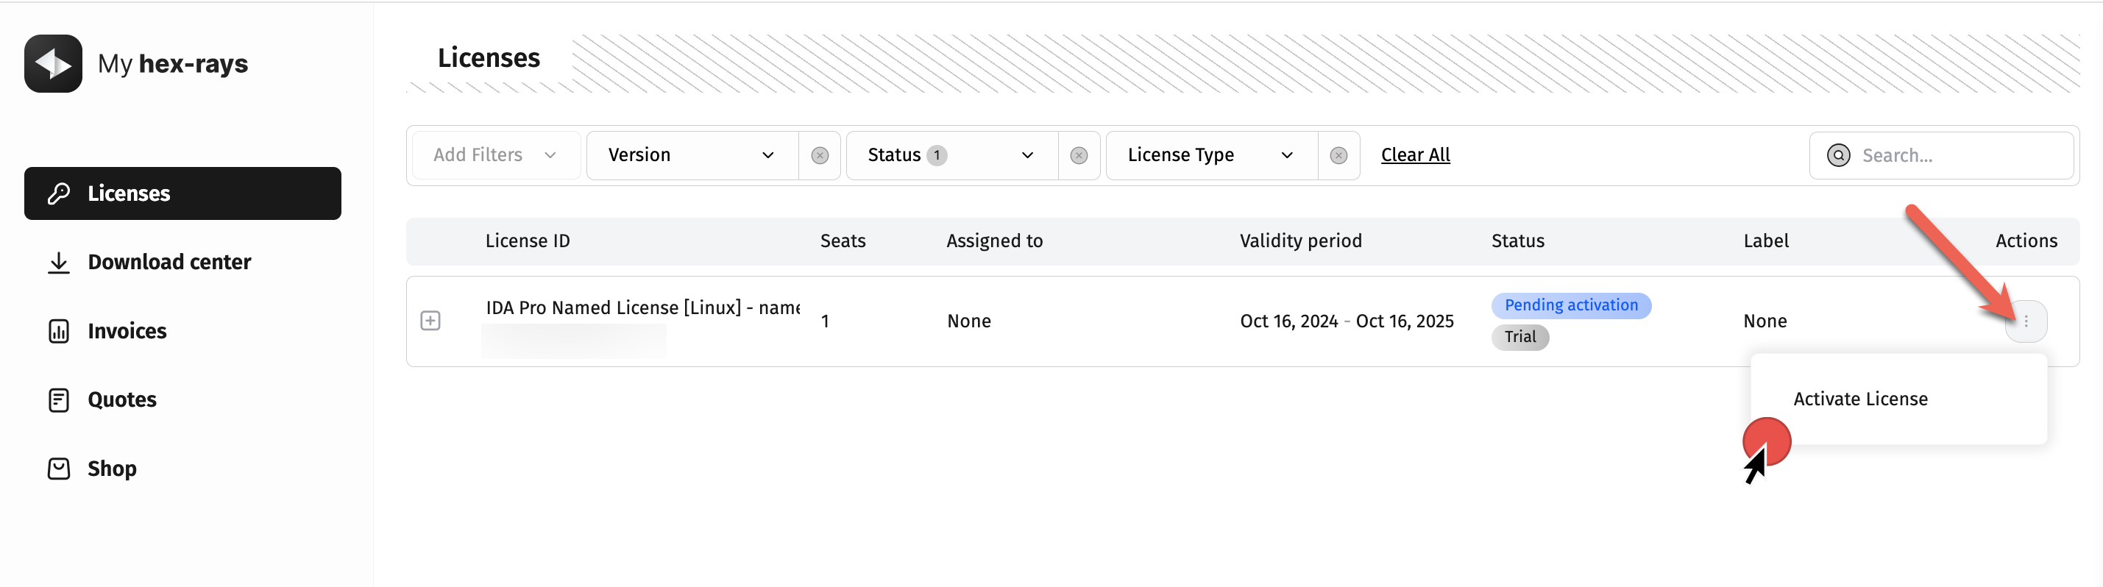Open the Status filter dropdown

950,155
